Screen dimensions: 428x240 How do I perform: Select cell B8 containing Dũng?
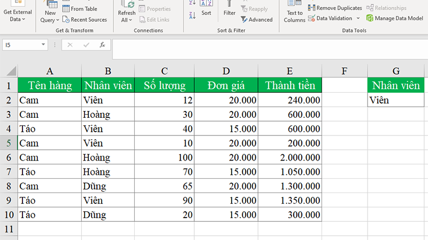point(108,186)
